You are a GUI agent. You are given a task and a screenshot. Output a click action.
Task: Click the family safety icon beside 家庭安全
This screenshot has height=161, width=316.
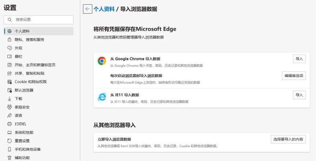tap(10, 107)
